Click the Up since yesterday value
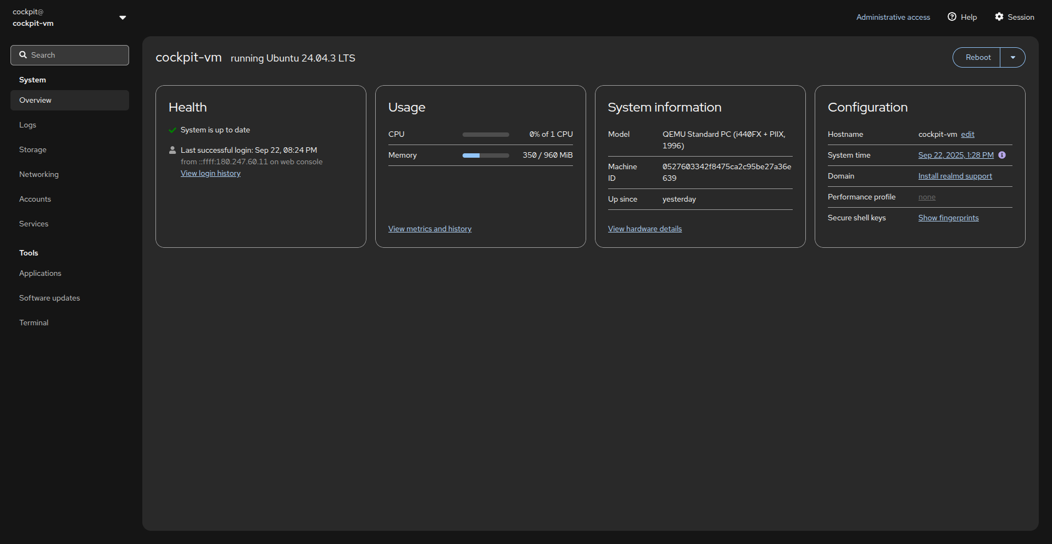The height and width of the screenshot is (544, 1052). click(x=679, y=199)
